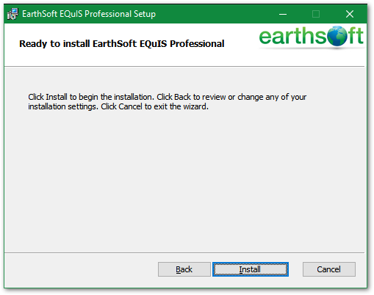Click the 'Click Install to begin' instruction line
This screenshot has width=374, height=295.
167,97
